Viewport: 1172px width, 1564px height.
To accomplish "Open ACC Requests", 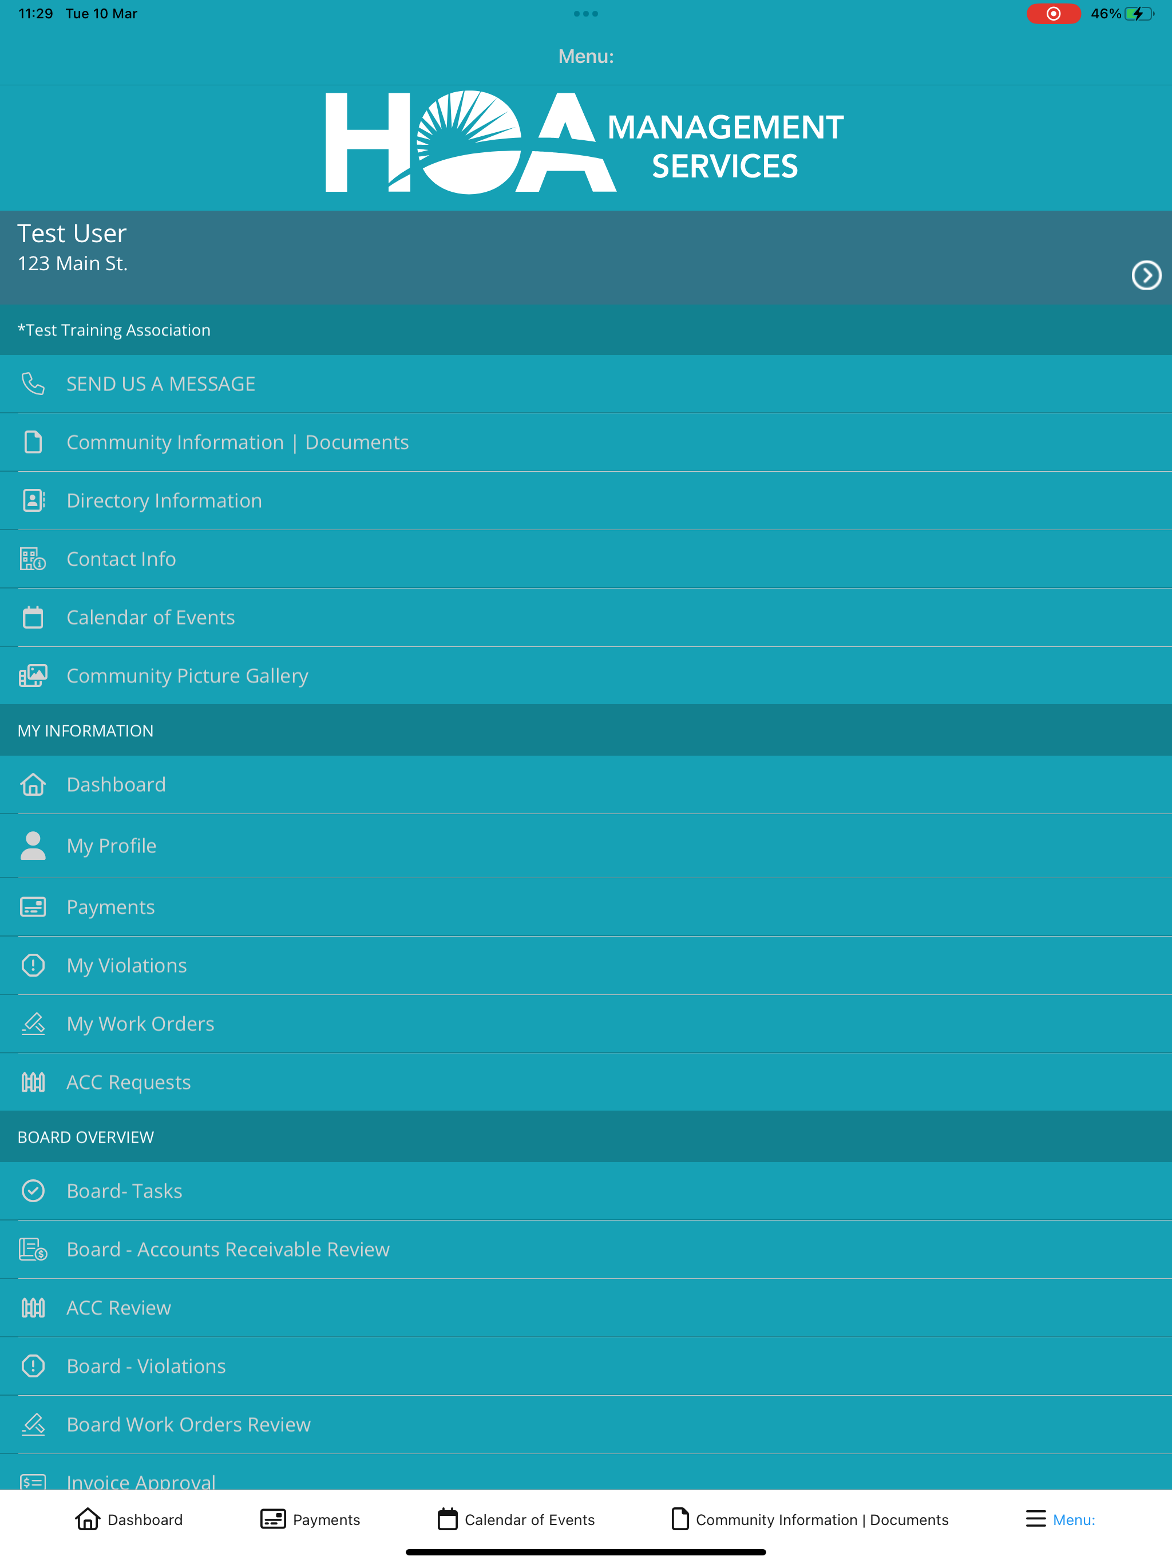I will point(586,1082).
